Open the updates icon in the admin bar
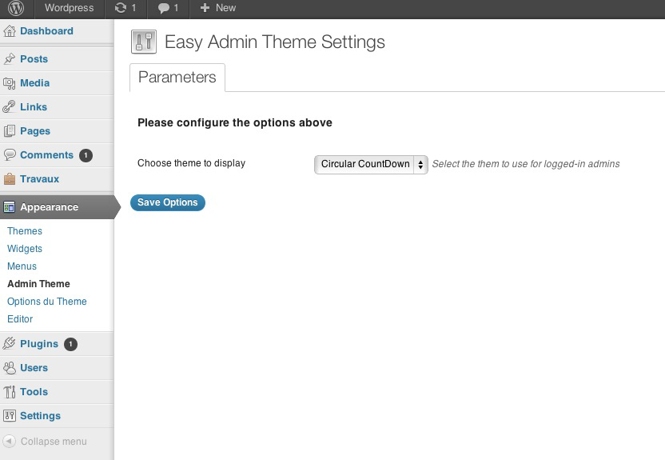Screen dimensions: 665x460 [121, 8]
